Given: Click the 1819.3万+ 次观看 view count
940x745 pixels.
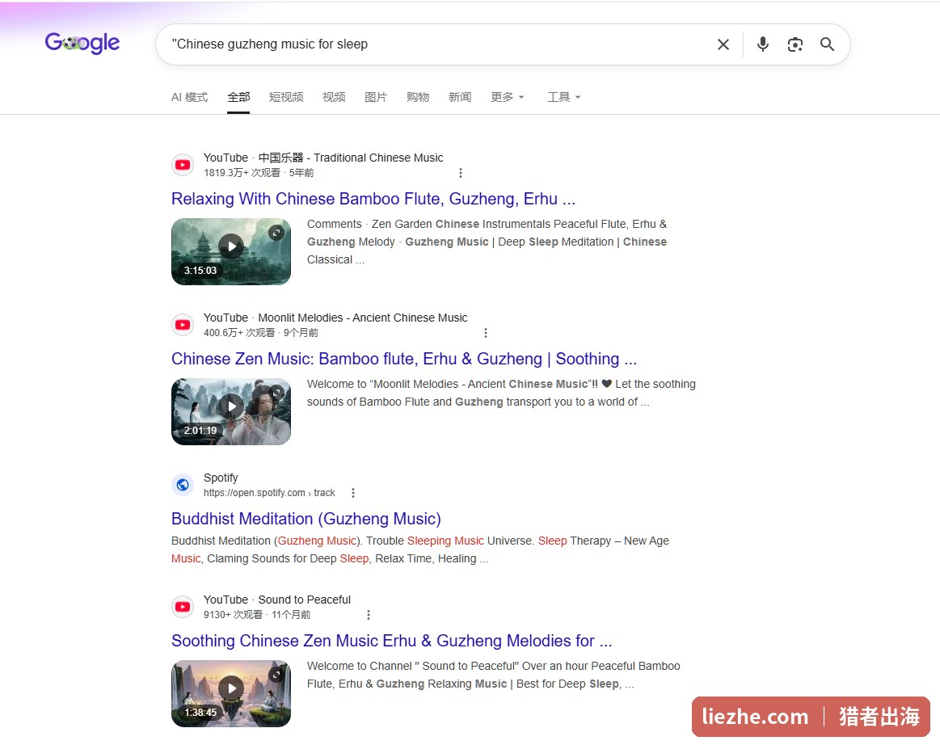Looking at the screenshot, I should [x=242, y=173].
